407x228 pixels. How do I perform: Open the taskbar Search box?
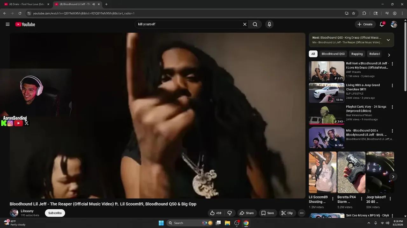click(x=189, y=223)
